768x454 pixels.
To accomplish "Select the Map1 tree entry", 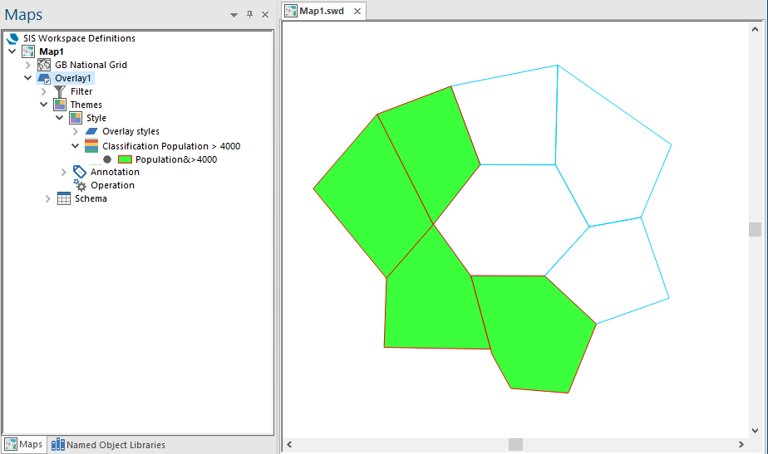I will 52,51.
